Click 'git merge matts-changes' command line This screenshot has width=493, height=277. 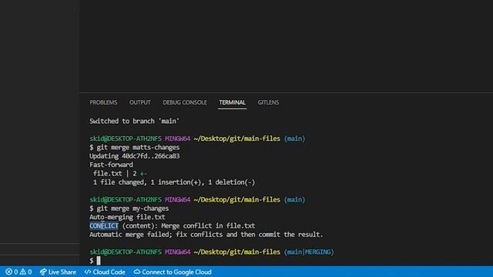(135, 147)
